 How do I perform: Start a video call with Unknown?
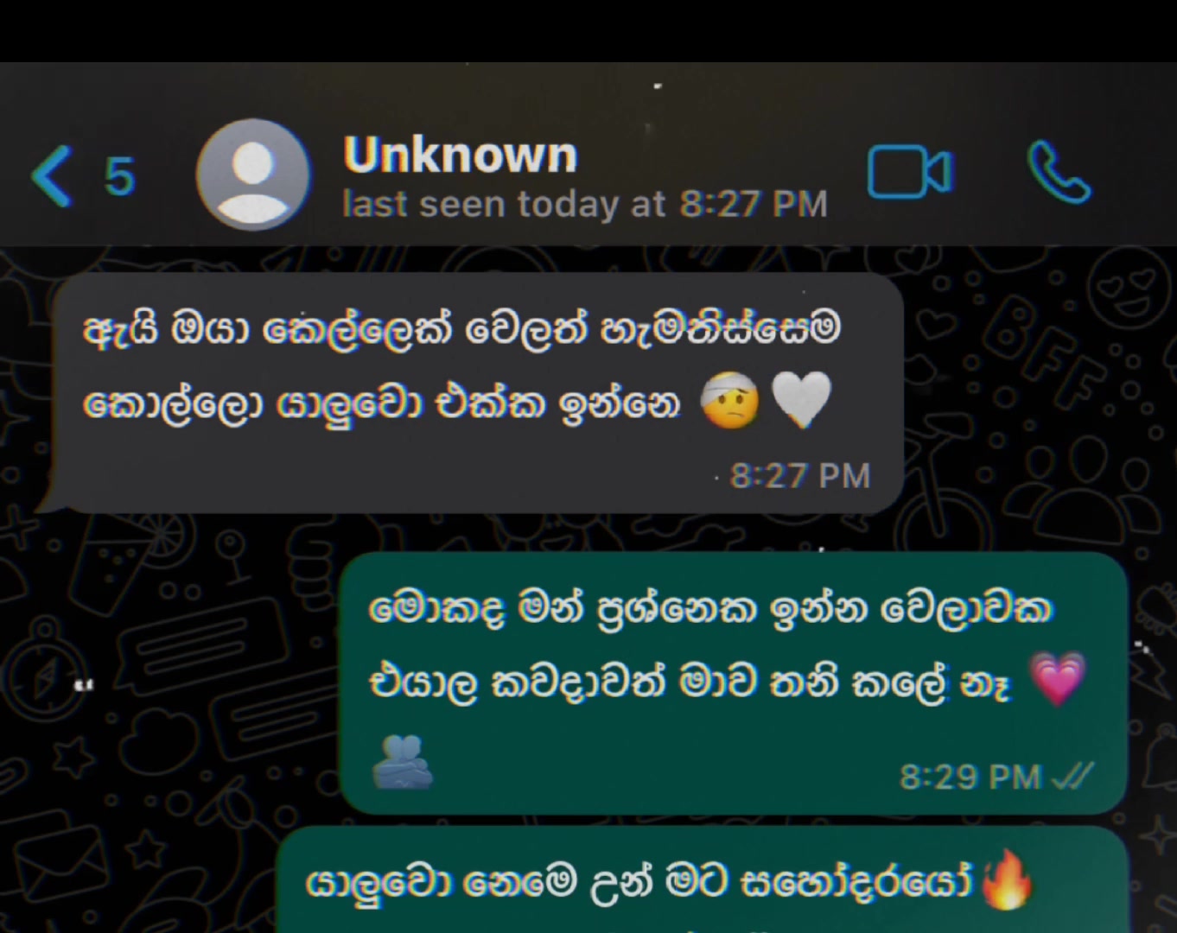[910, 172]
